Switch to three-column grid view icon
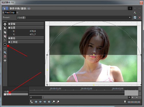 [140, 8]
